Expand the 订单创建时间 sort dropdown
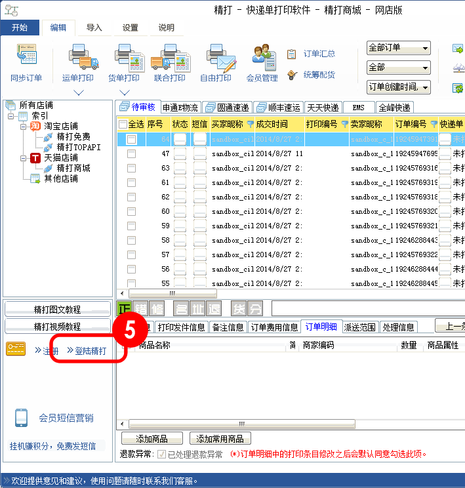 pos(398,87)
